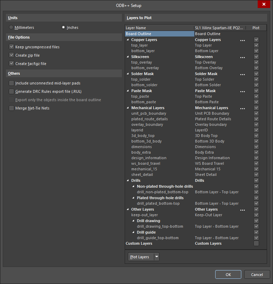Uncheck Plot for LayerID
The image size is (273, 284).
pyautogui.click(x=256, y=130)
